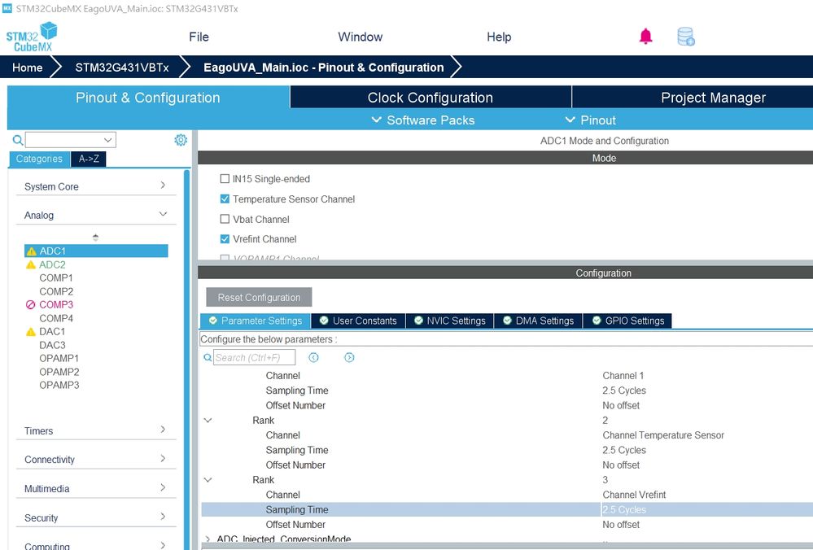Select COMP4 in the Analog list
Image resolution: width=813 pixels, height=550 pixels.
(56, 318)
